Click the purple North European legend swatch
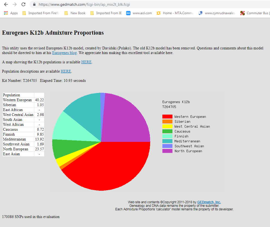Image resolution: width=270 pixels, height=227 pixels. [167, 151]
